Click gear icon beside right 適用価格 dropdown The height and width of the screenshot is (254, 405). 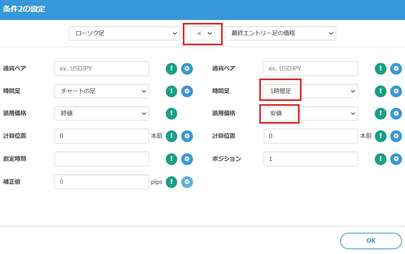pos(396,114)
